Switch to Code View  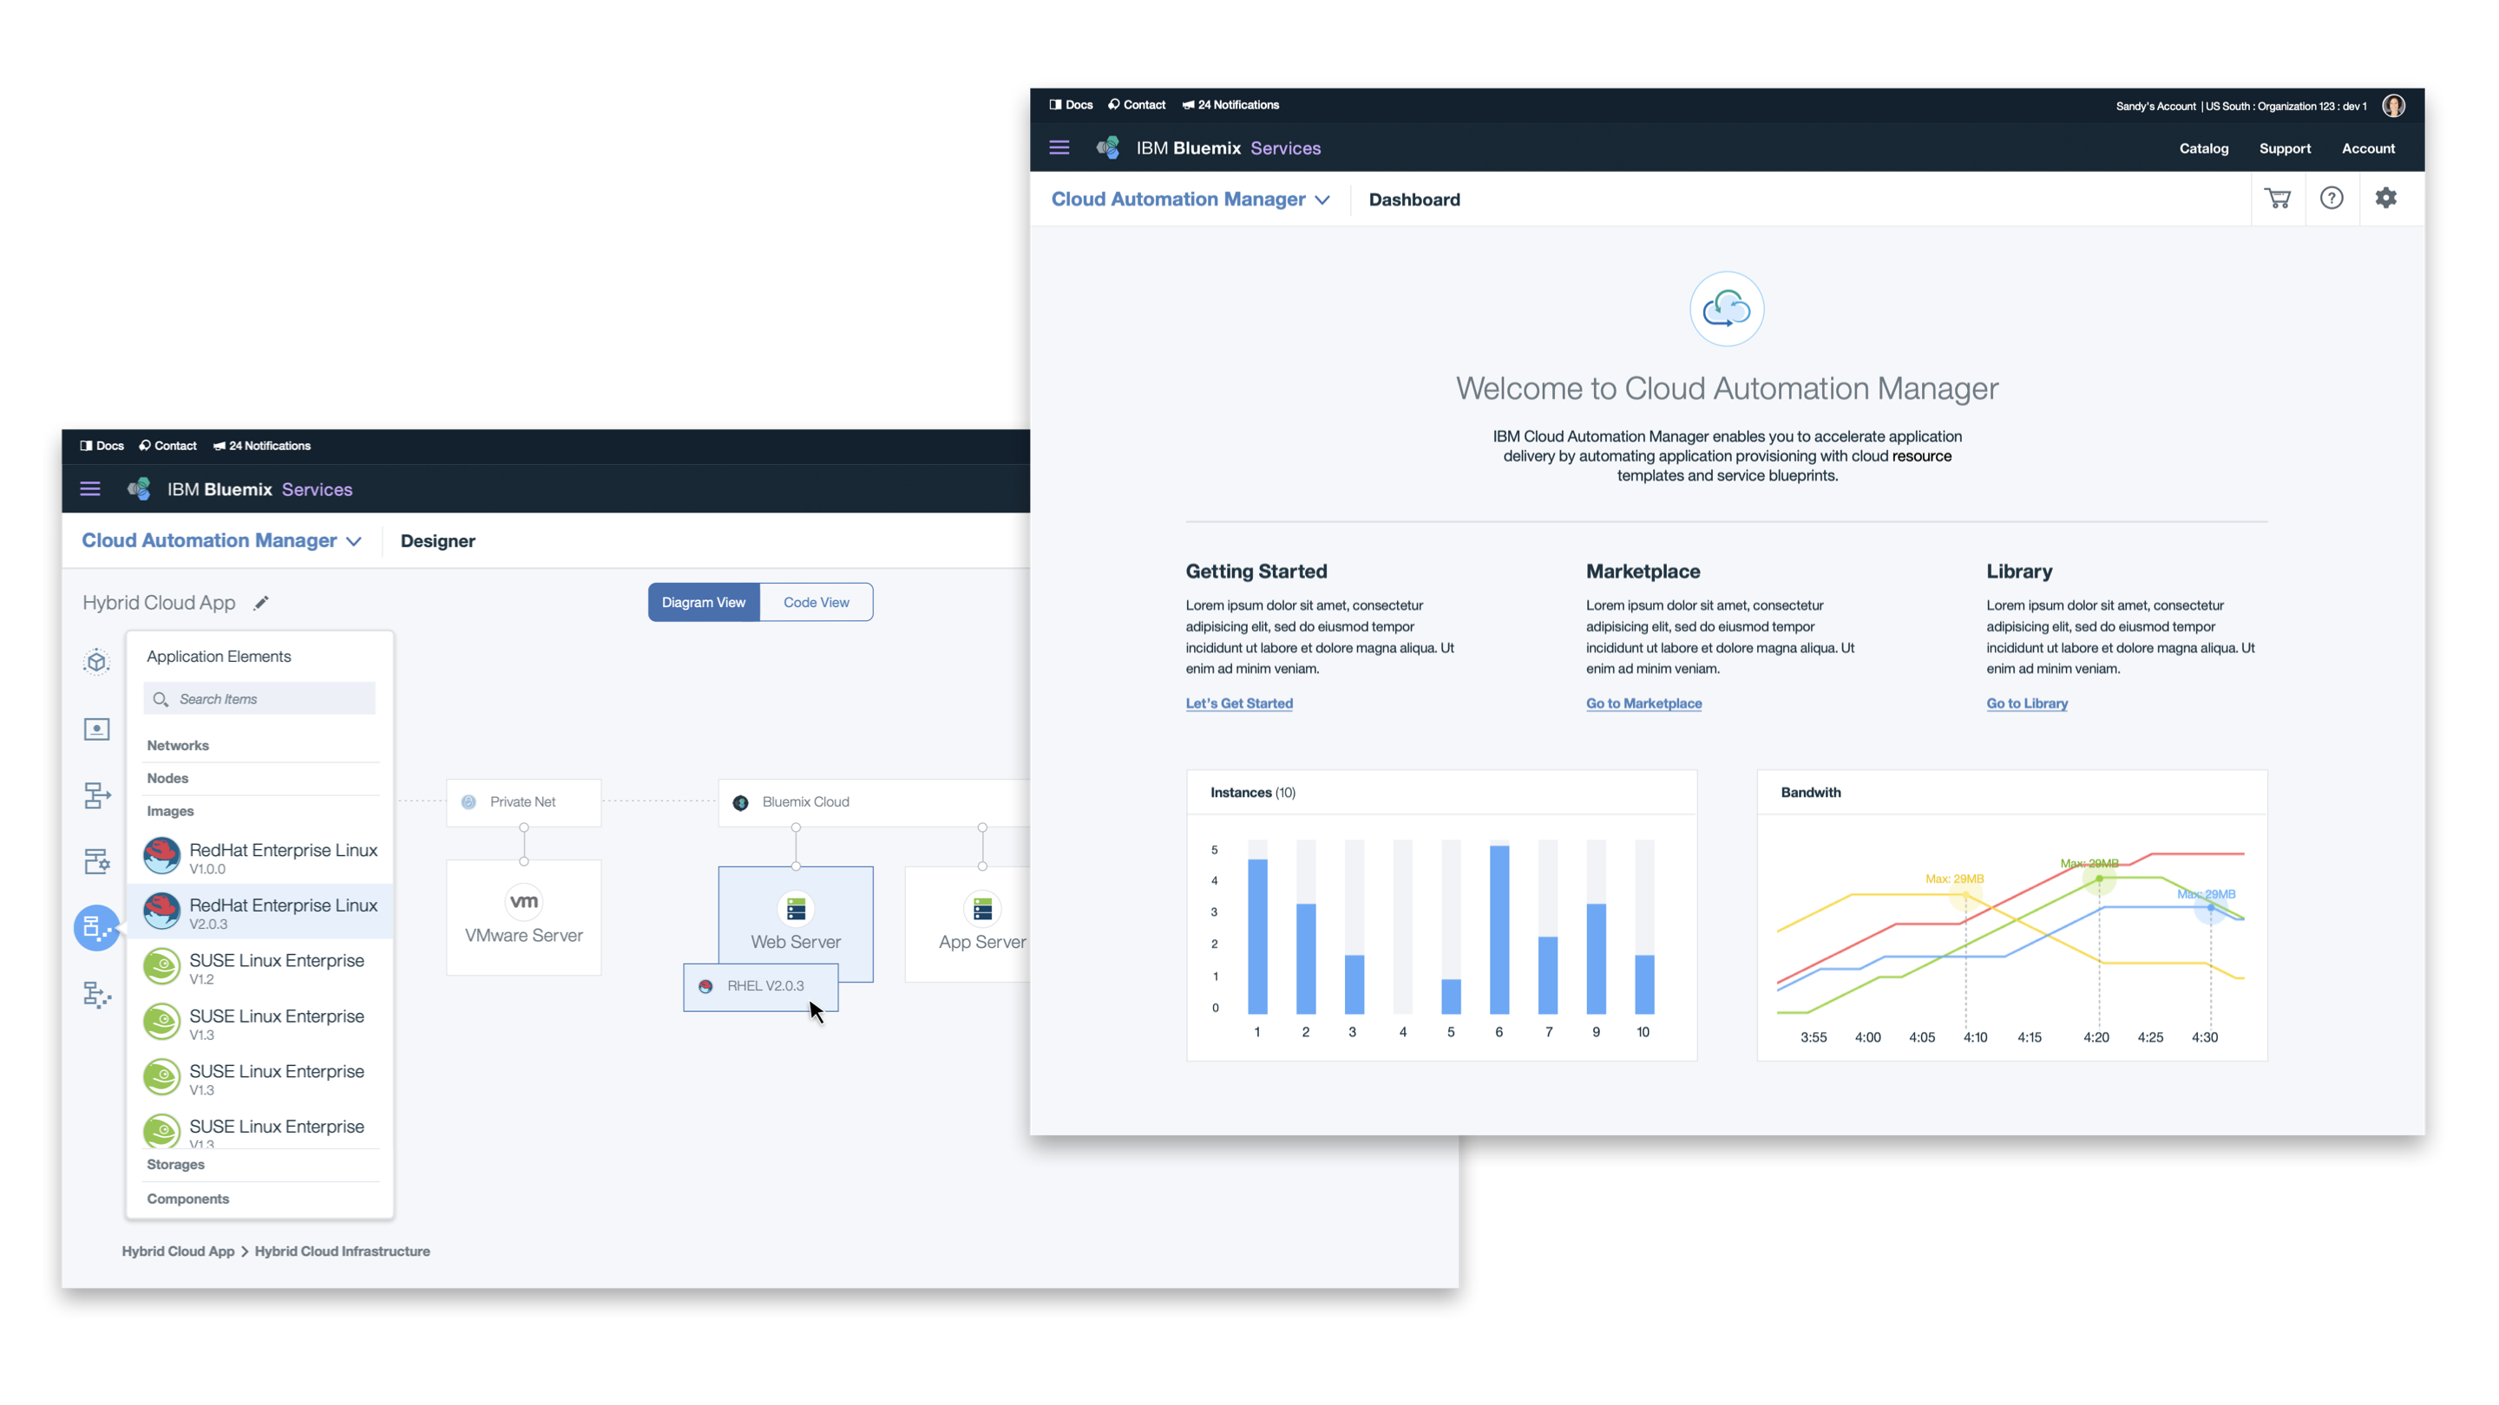[815, 602]
